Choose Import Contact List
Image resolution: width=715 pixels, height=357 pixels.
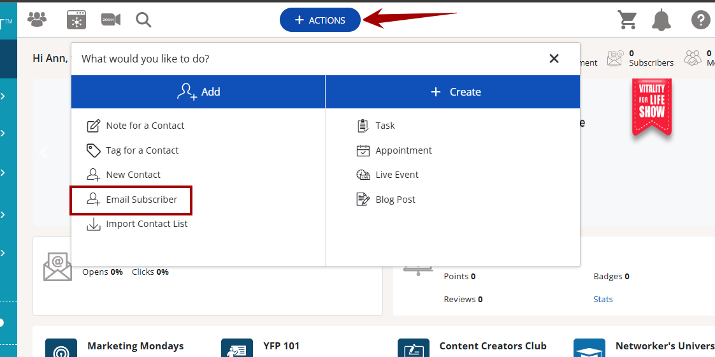coord(146,224)
